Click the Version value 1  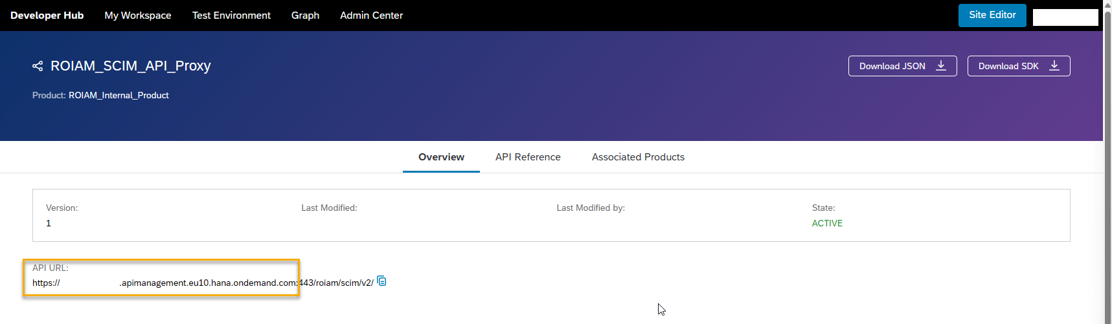(49, 223)
